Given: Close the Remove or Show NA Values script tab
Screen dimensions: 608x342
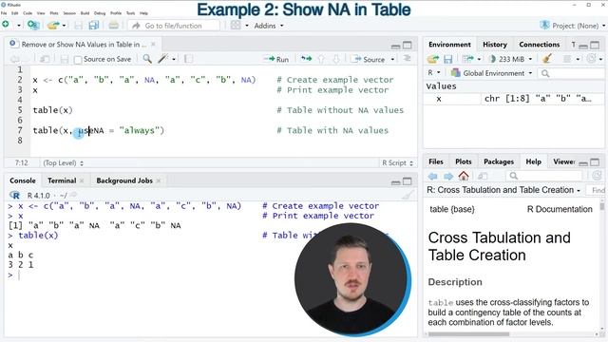Looking at the screenshot, I should click(153, 45).
